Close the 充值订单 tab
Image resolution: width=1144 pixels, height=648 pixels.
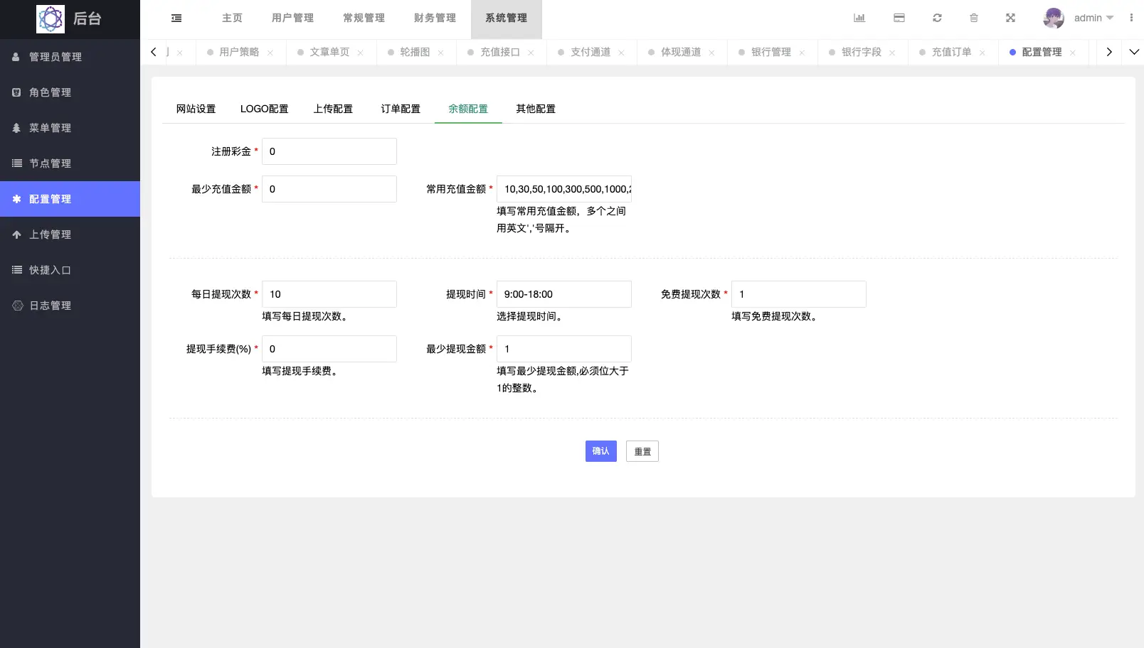click(983, 53)
